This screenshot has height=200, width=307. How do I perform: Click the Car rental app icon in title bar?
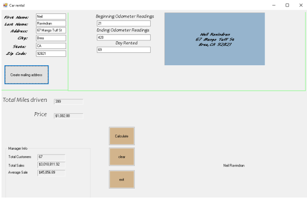click(5, 5)
